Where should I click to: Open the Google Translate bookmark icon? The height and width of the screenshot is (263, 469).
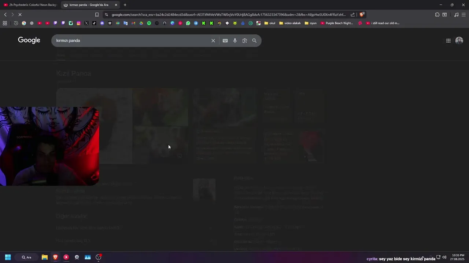coord(126,23)
